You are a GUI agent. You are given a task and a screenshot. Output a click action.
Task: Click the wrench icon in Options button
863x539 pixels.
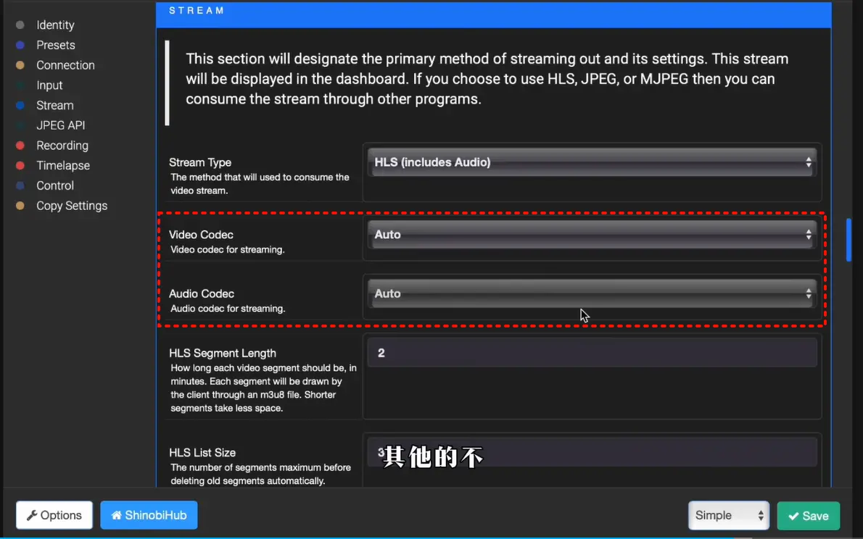32,516
